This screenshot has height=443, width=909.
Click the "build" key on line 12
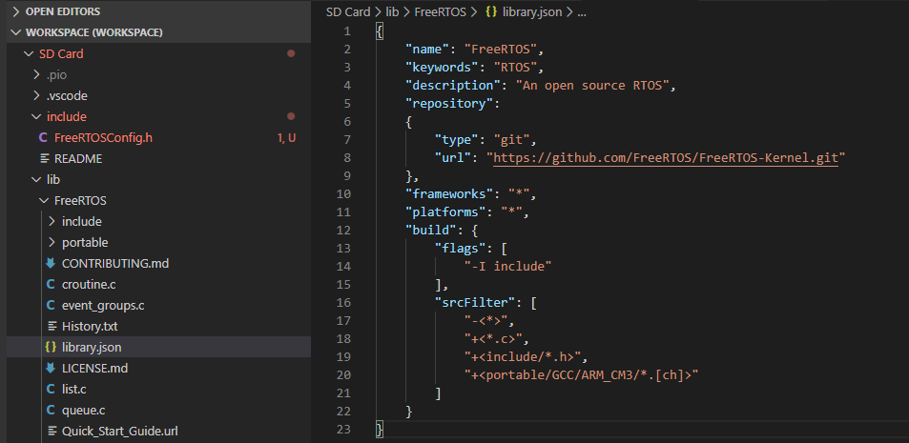click(x=431, y=230)
